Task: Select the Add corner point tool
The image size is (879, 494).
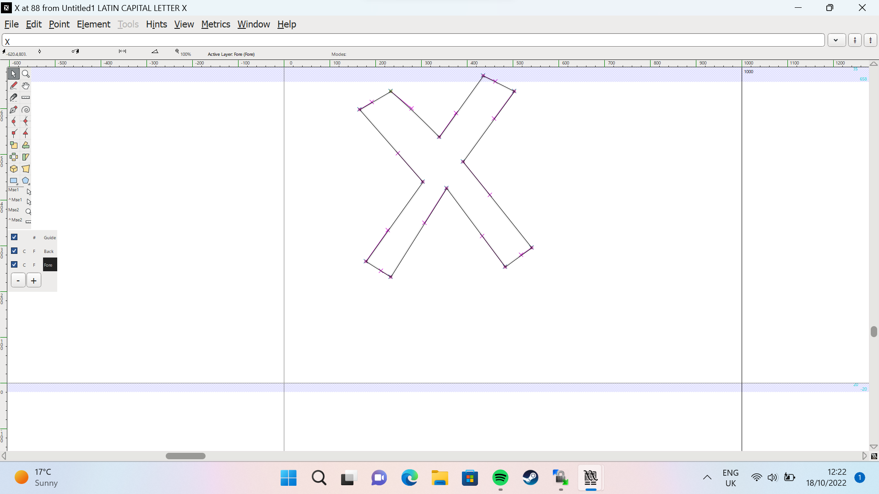Action: click(14, 133)
